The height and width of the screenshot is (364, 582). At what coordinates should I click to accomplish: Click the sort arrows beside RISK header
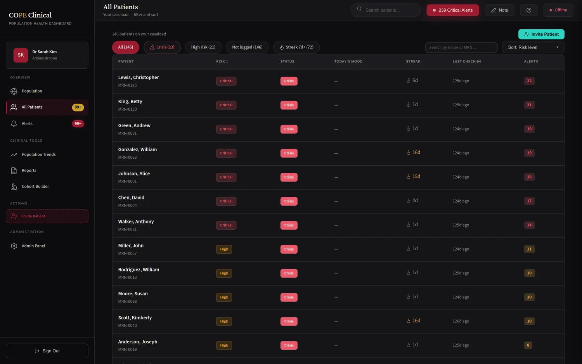pyautogui.click(x=227, y=62)
